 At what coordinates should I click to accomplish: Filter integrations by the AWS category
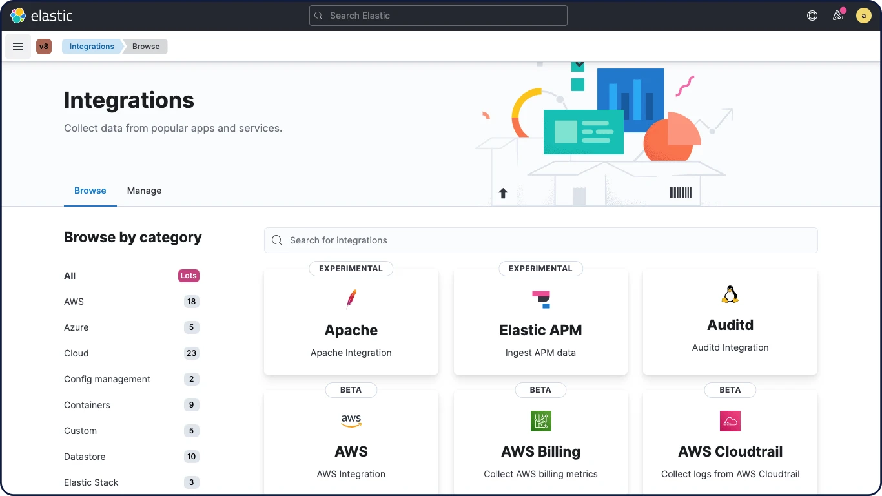click(74, 302)
